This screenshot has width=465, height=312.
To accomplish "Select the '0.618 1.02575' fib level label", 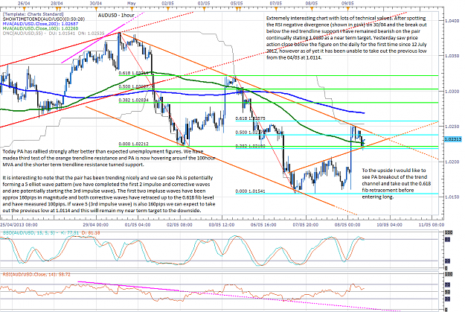I will (250, 118).
